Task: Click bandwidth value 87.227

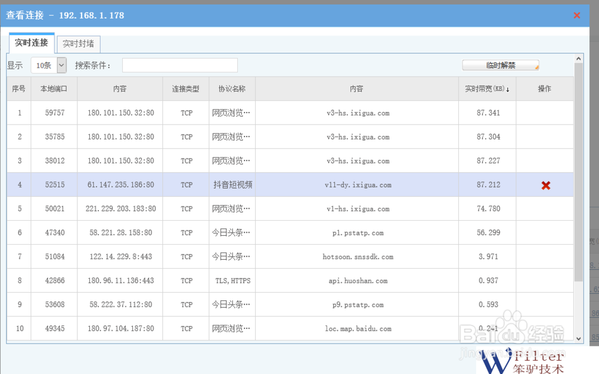Action: coord(488,160)
